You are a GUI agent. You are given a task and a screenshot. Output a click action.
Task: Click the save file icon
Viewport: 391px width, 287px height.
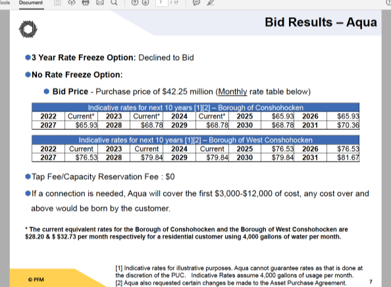pos(58,3)
